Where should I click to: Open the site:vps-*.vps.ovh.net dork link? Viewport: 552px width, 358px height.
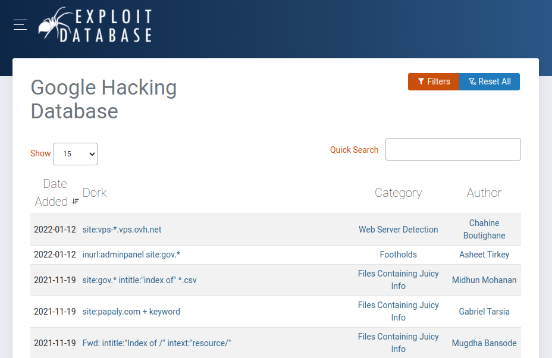tap(122, 230)
